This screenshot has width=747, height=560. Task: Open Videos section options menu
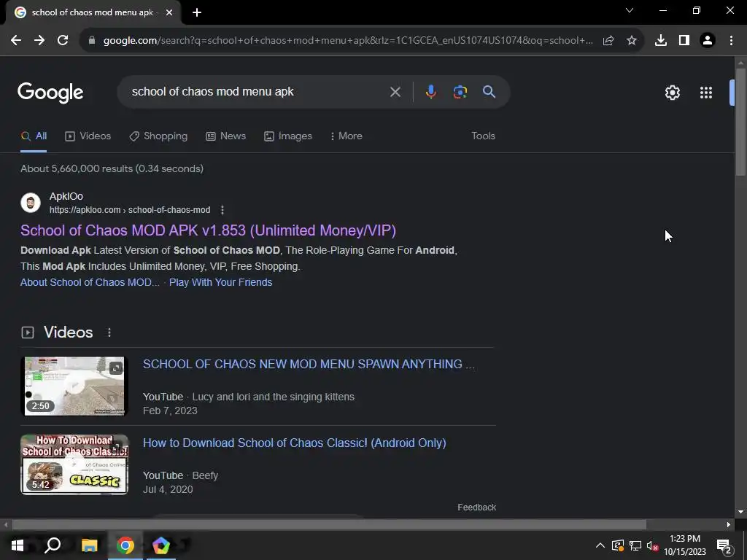109,332
